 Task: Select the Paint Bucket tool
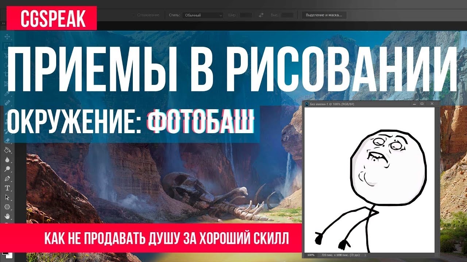coord(7,150)
